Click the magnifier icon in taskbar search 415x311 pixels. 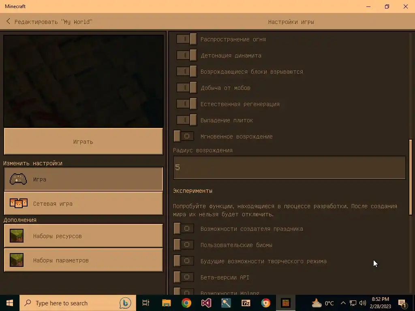coord(28,303)
